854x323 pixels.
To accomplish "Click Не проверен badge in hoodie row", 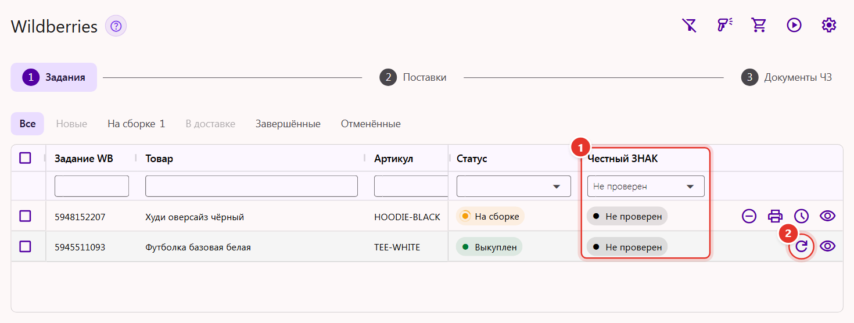I will 627,216.
